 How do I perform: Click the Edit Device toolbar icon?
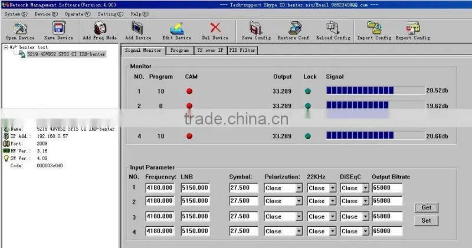click(176, 28)
